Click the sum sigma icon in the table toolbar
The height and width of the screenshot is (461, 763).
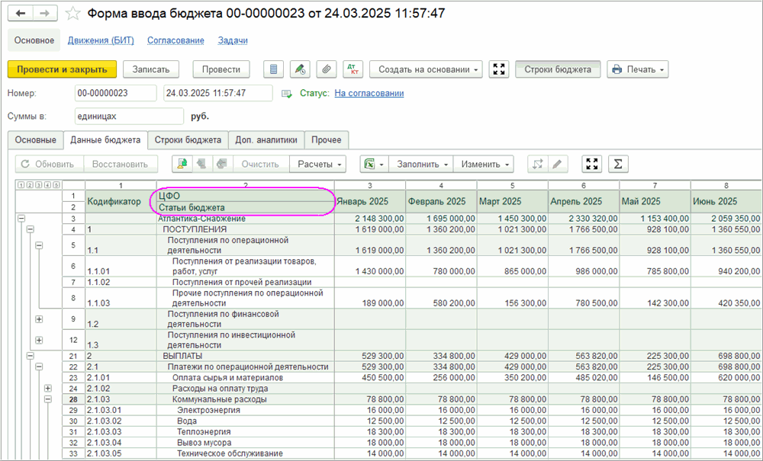tap(618, 164)
